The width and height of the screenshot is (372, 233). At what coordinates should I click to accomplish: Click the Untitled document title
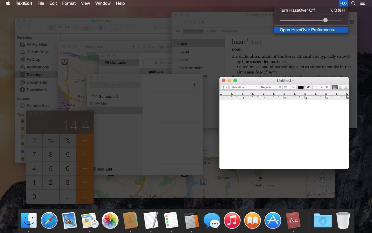284,81
